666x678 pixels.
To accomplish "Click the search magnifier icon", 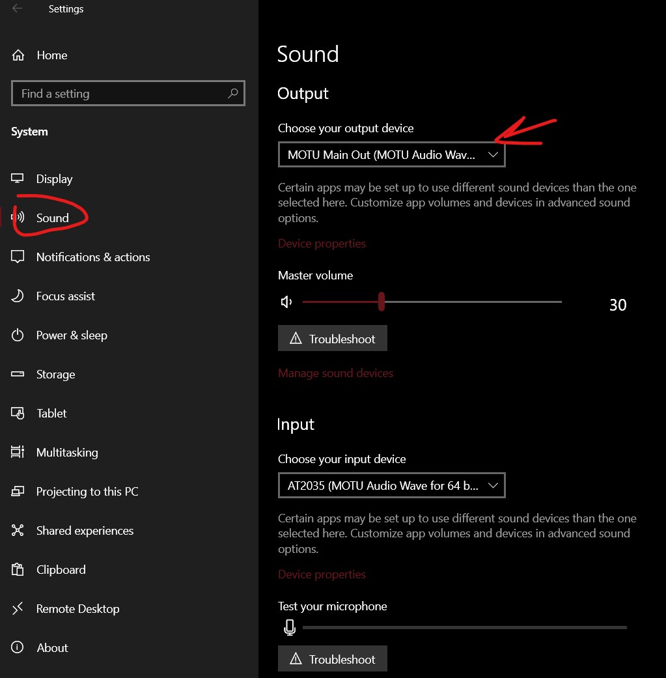I will tap(233, 93).
